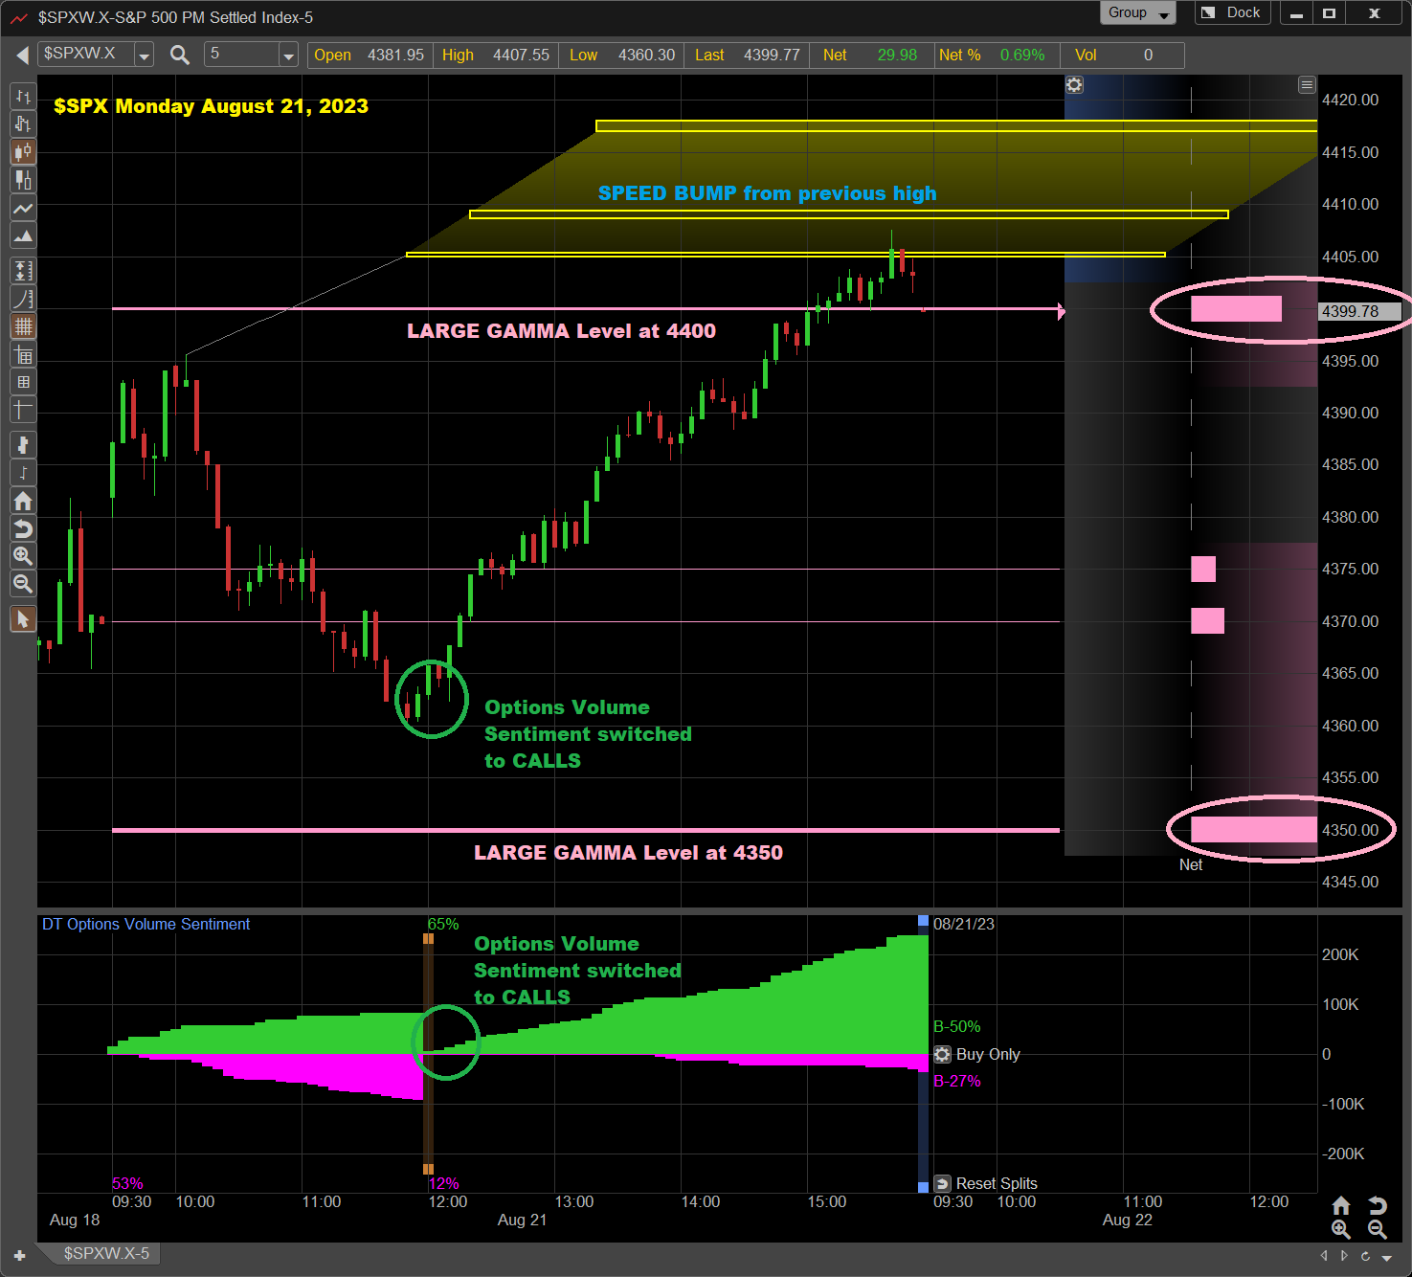
Task: Select HLC bar chart style icon
Action: (23, 123)
